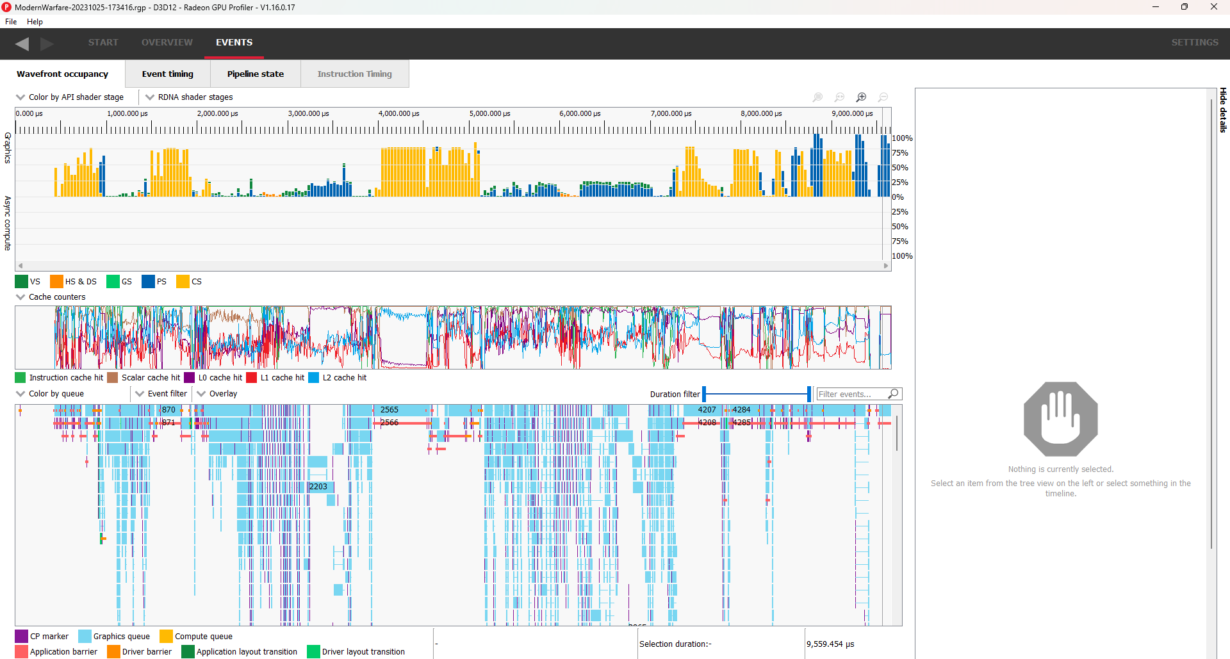Click the wavefront scrollbar left arrow
Viewport: 1230px width, 659px height.
pyautogui.click(x=20, y=266)
